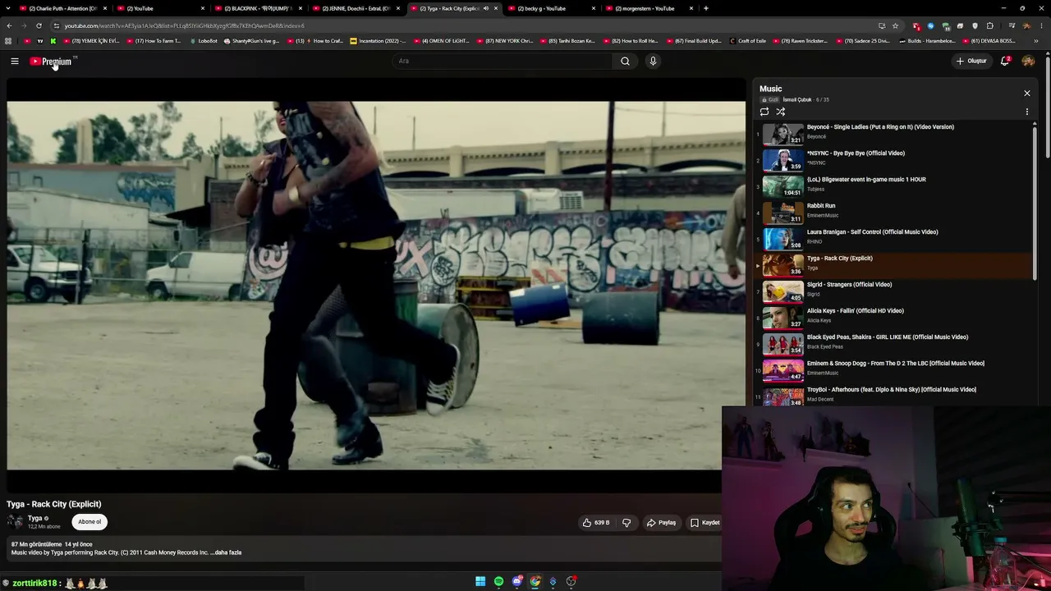This screenshot has height=591, width=1051.
Task: Open the 'Incantation (2022)' bookmark
Action: click(x=379, y=41)
